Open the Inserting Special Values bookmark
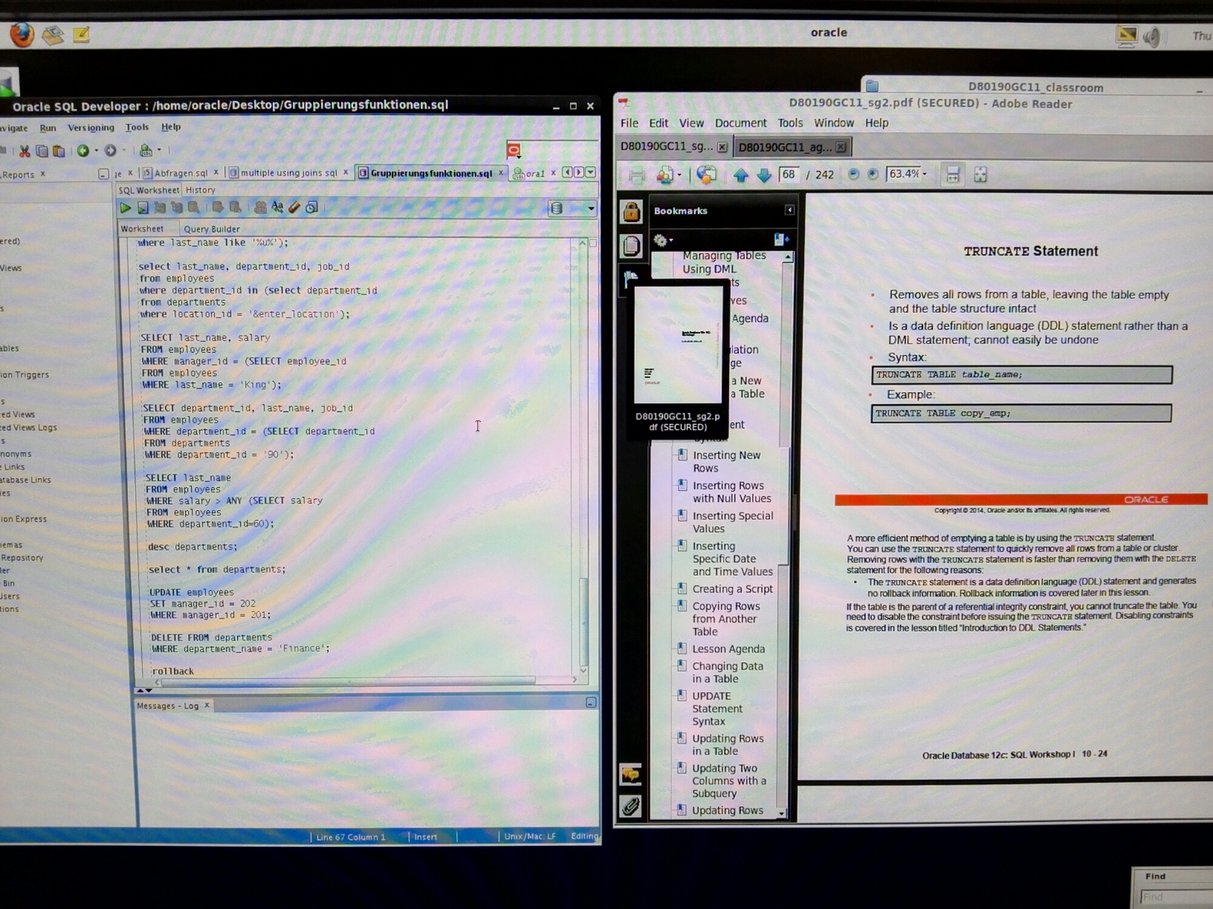 (733, 522)
